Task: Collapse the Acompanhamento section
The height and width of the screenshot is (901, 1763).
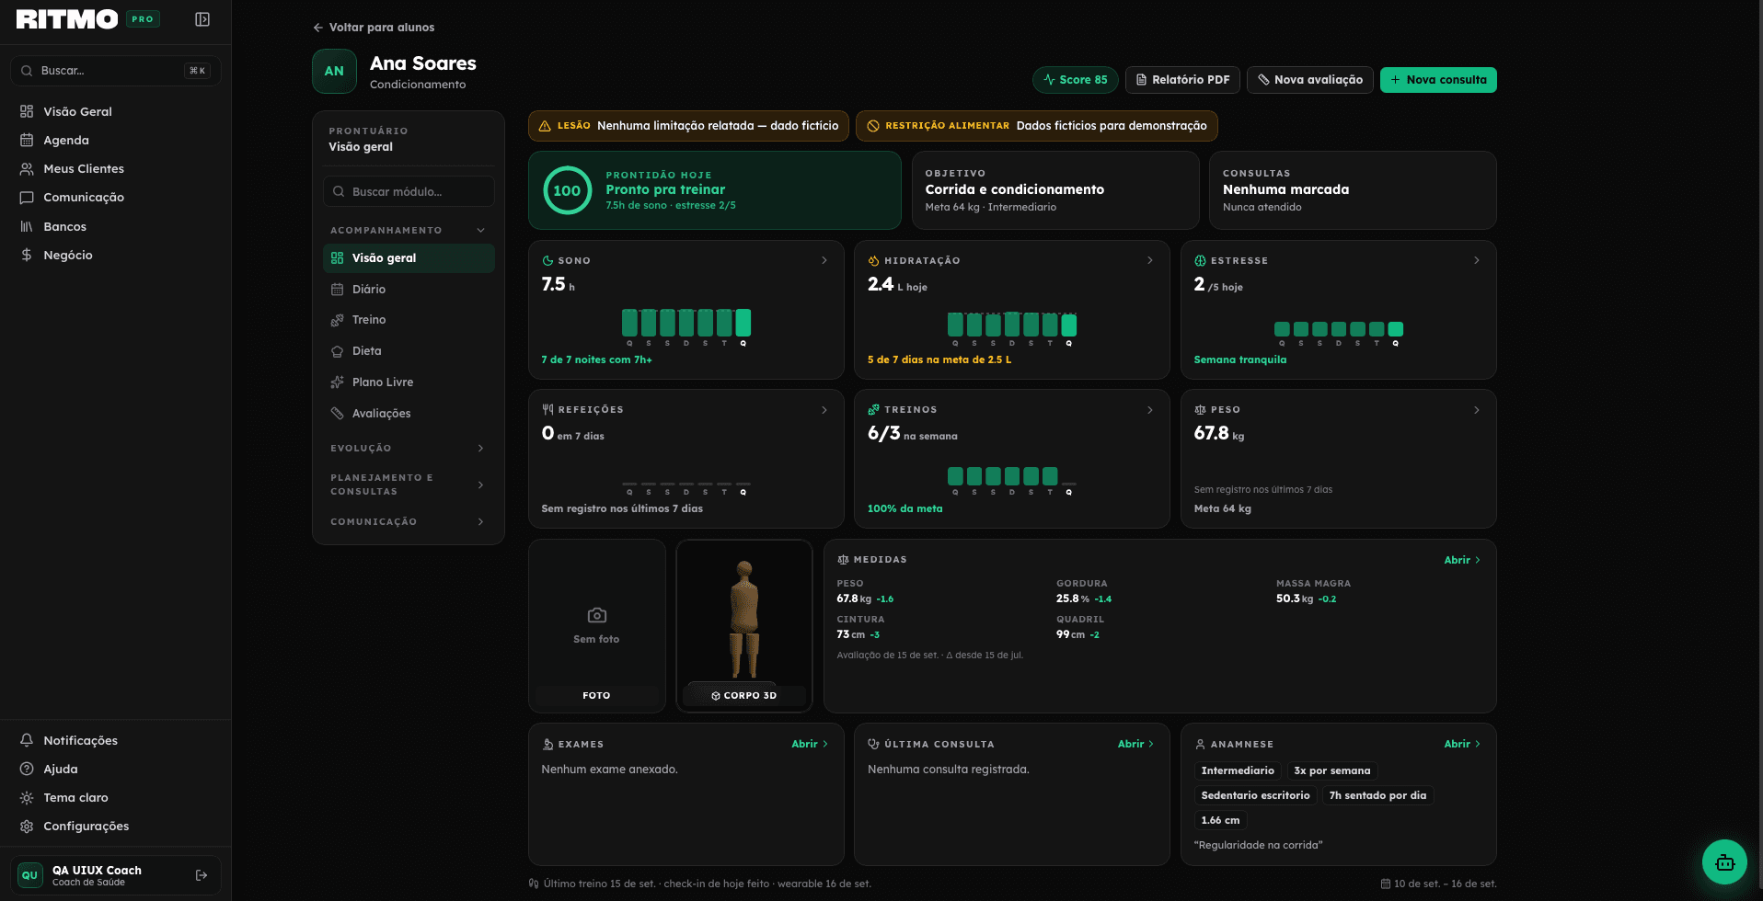Action: (x=480, y=230)
